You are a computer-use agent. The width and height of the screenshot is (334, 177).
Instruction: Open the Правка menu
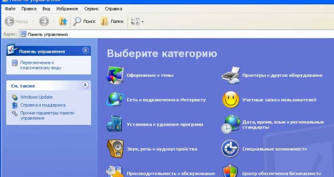click(x=29, y=9)
